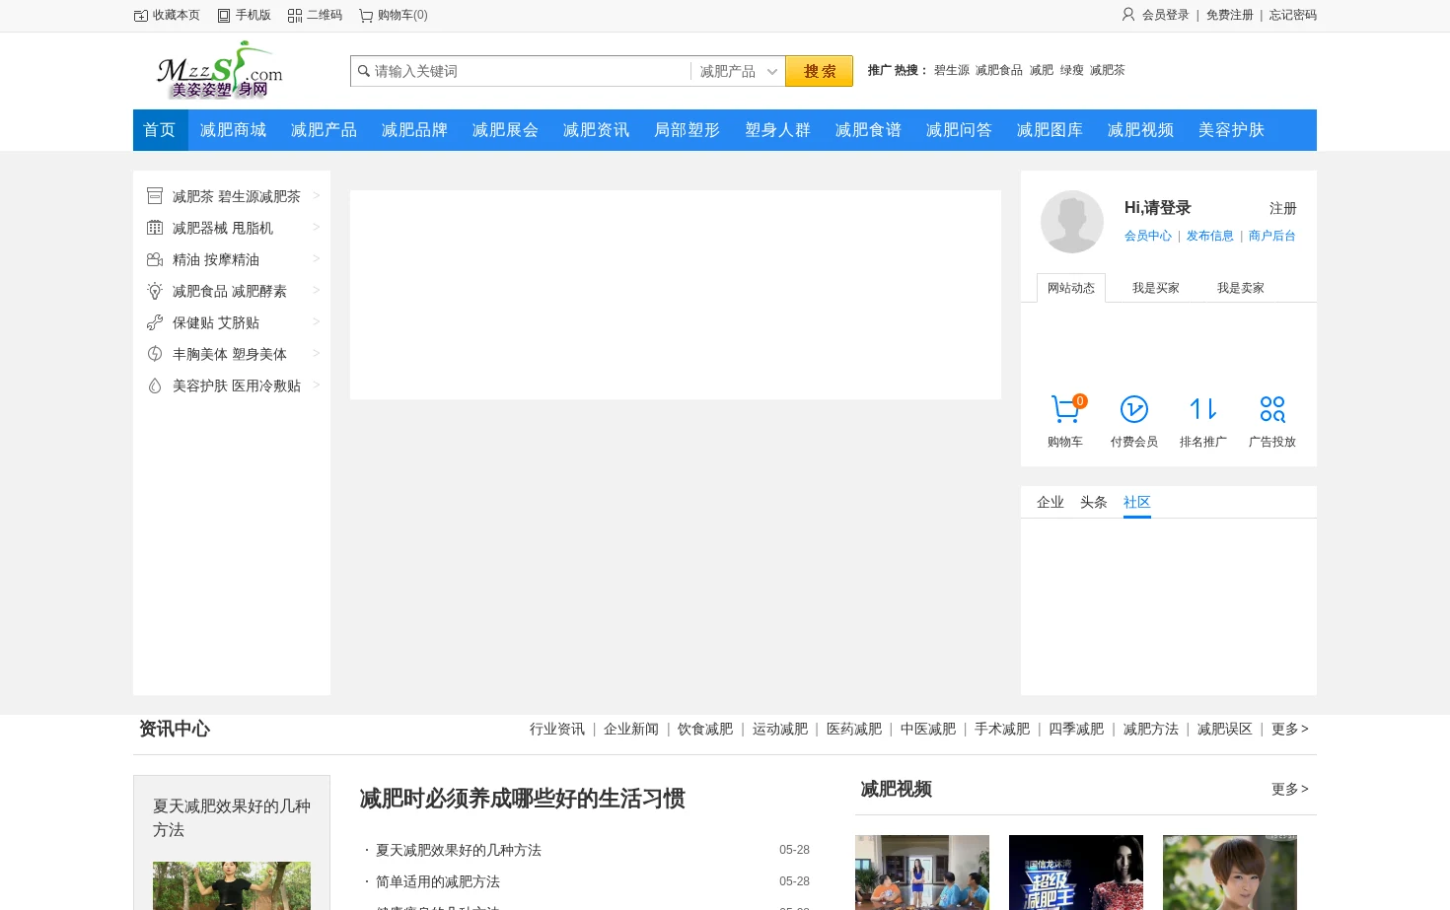Open the 付费会员 icon
Screen dimensions: 1450x910
pyautogui.click(x=1134, y=409)
